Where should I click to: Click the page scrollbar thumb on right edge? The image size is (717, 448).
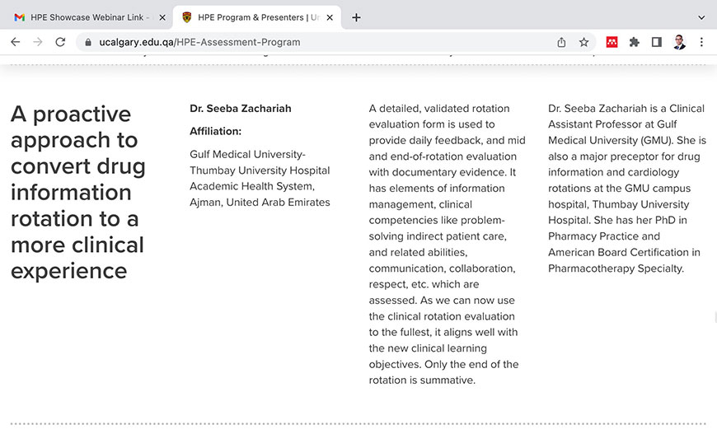715,317
